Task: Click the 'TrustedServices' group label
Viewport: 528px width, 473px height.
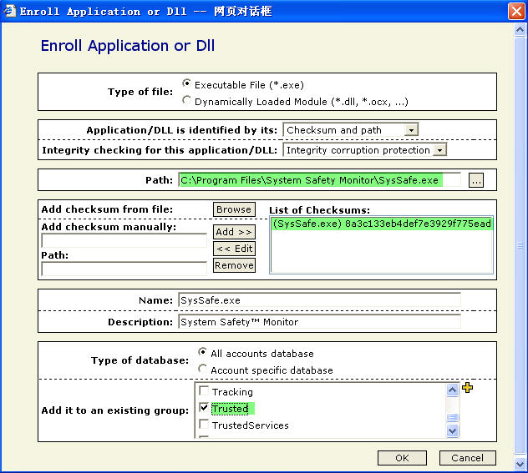Action: point(250,425)
